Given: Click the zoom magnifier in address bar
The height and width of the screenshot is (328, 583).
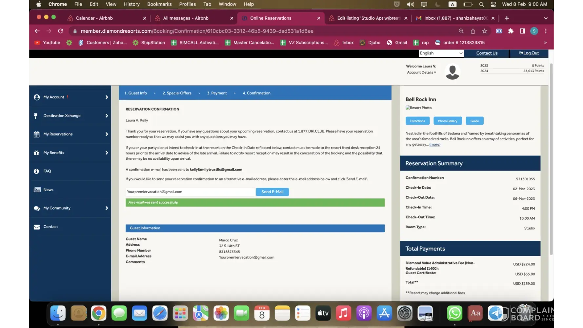Looking at the screenshot, I should click(461, 31).
